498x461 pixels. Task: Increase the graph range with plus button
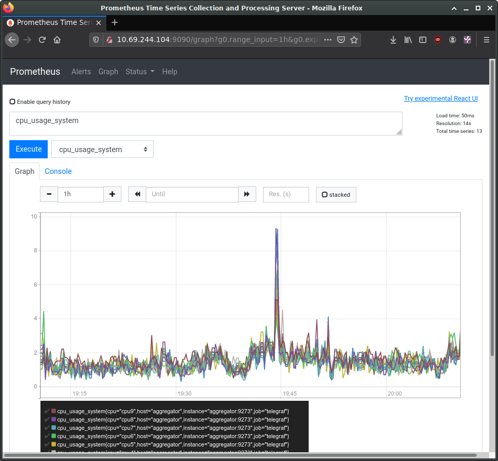[x=113, y=194]
